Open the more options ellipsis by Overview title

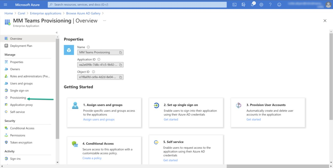click(104, 21)
